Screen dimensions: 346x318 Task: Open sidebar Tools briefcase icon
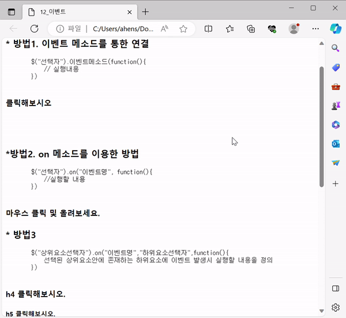[x=336, y=87]
